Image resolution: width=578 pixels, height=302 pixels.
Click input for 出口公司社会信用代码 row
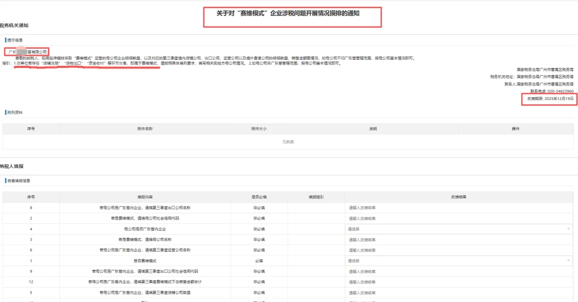[459, 272]
